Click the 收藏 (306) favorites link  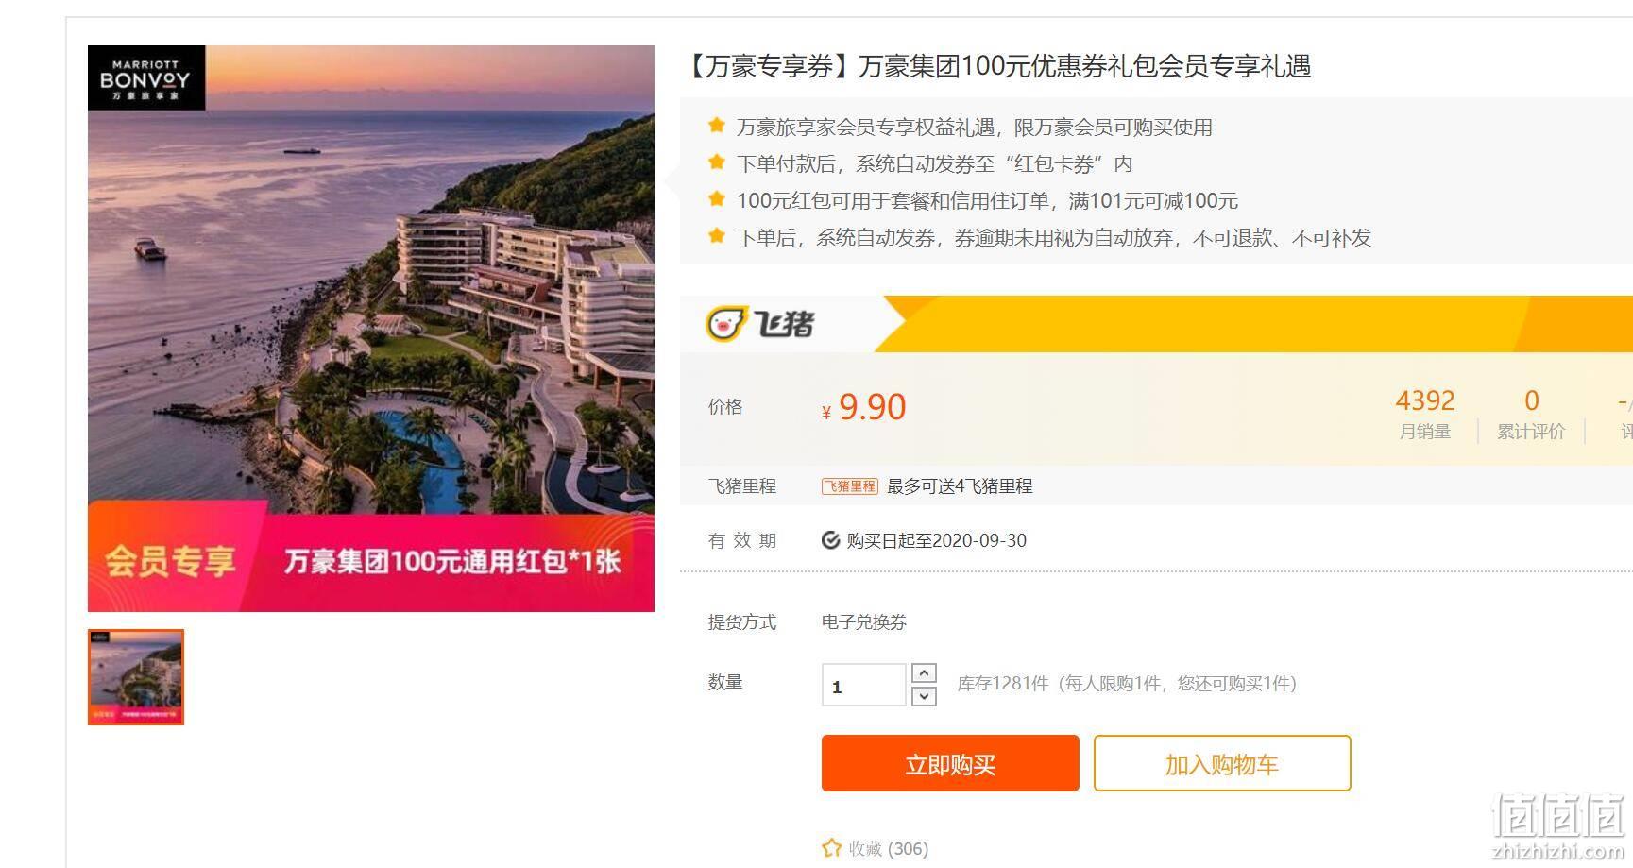[876, 848]
